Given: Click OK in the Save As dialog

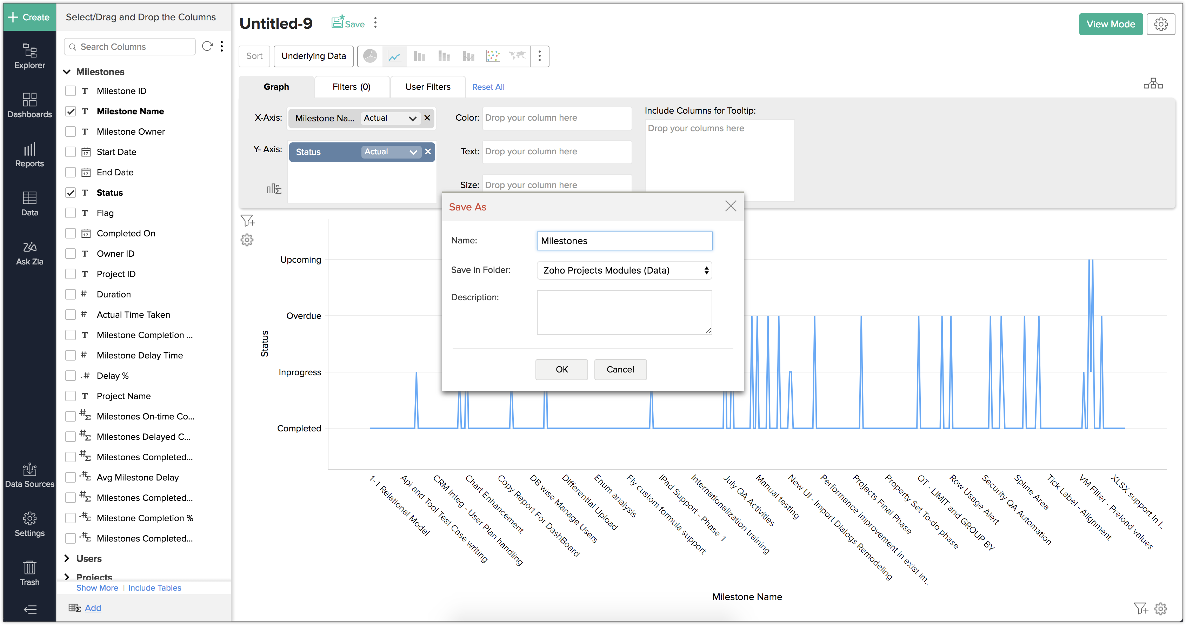Looking at the screenshot, I should tap(561, 370).
